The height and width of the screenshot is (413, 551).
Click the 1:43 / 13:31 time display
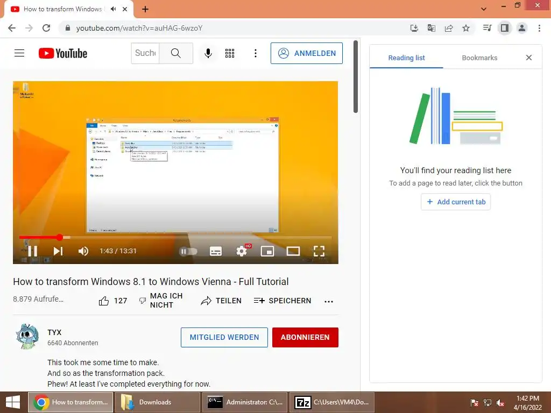tap(118, 251)
